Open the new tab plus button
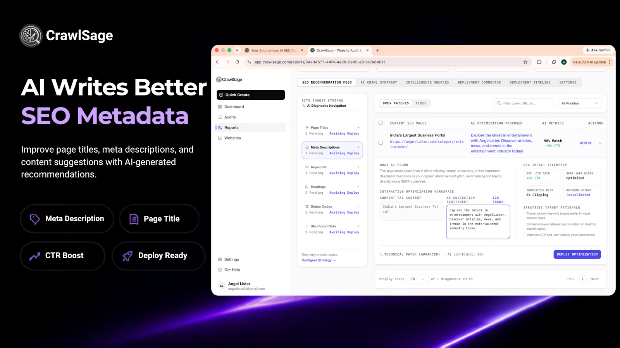Viewport: 620px width, 348px height. point(377,50)
